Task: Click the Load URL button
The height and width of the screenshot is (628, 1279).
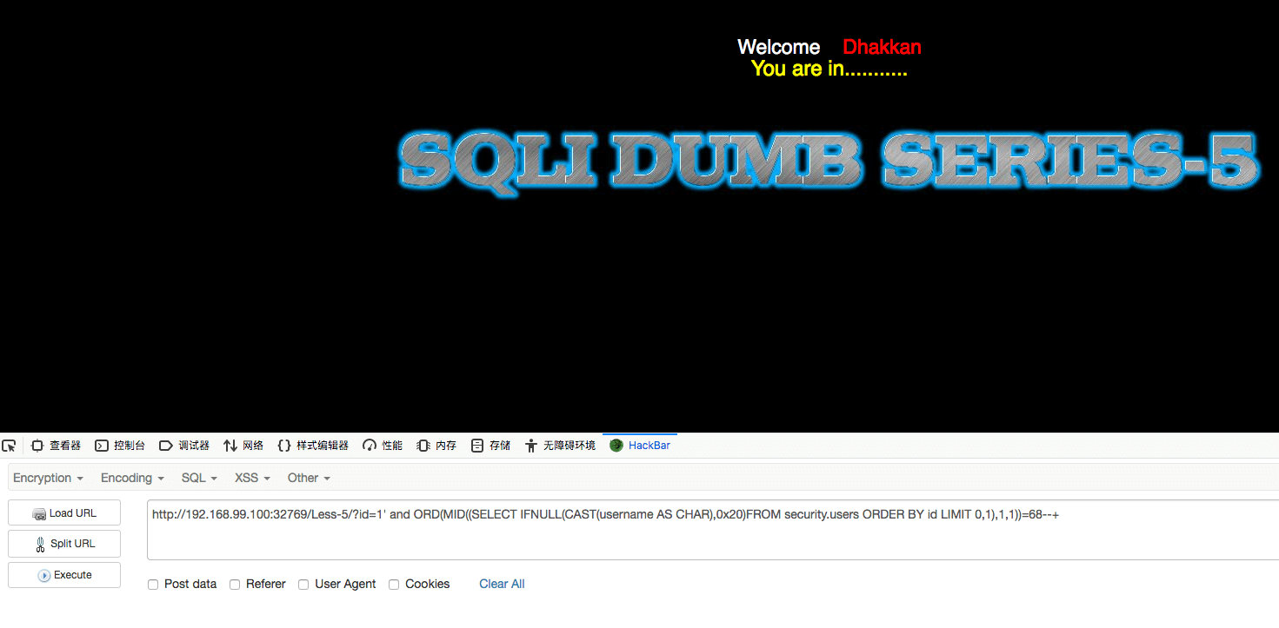Action: pos(64,513)
